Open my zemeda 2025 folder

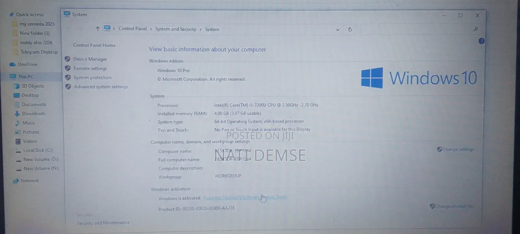point(37,24)
